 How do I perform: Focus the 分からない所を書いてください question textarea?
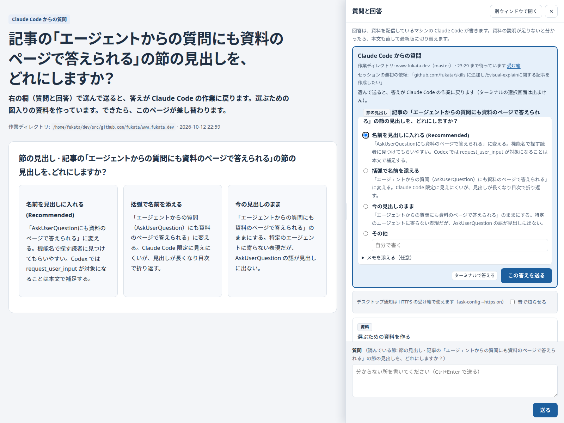pos(455,381)
